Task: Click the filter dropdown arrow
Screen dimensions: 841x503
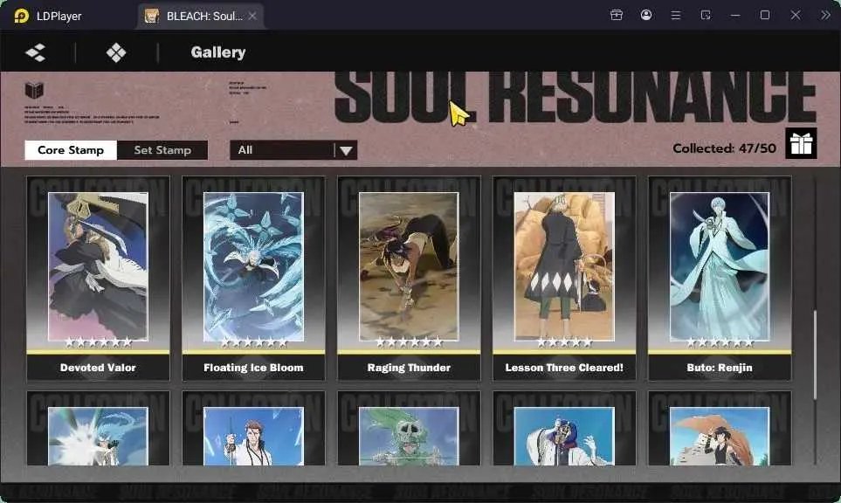Action: tap(346, 151)
